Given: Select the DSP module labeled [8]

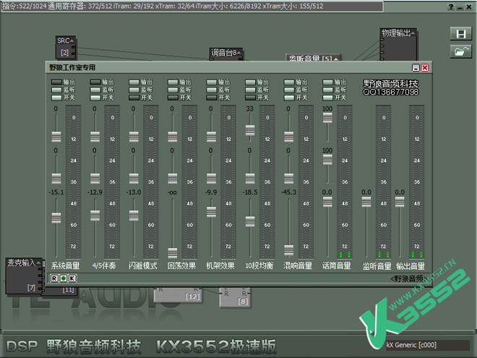Looking at the screenshot, I should pos(235,297).
